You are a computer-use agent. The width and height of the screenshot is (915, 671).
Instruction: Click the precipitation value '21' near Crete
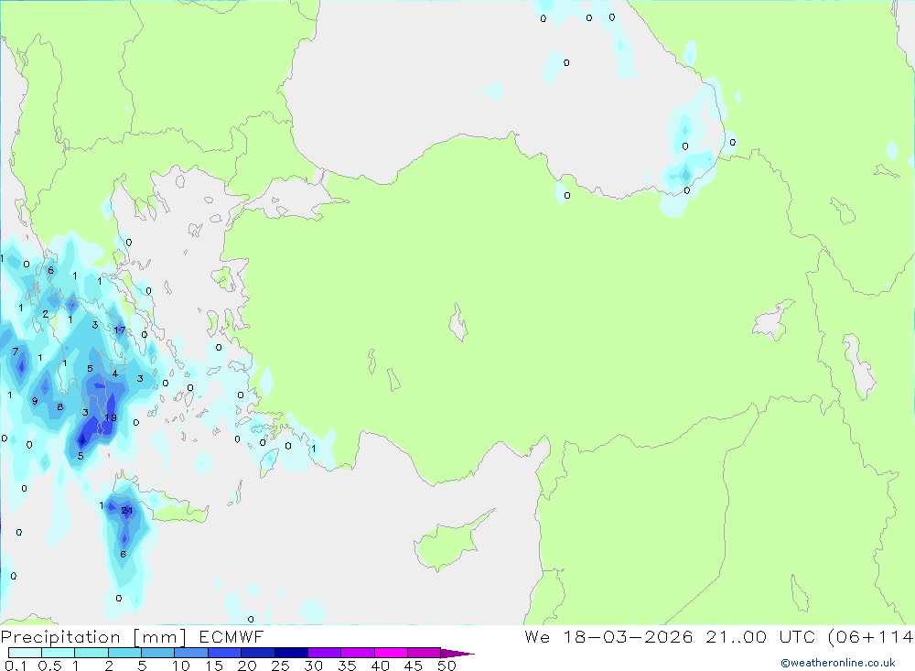tap(126, 511)
